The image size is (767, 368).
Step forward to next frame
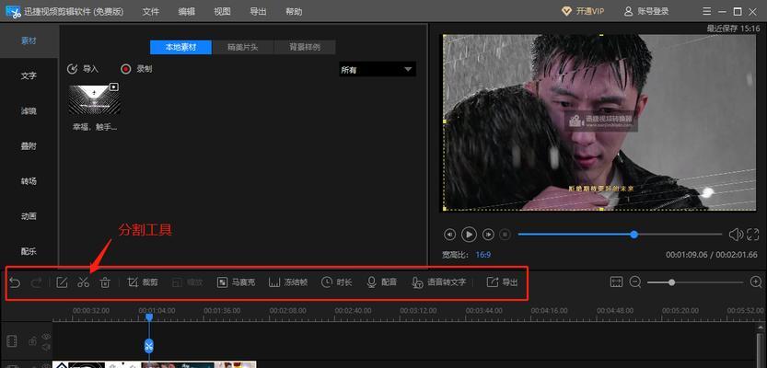[x=488, y=235]
